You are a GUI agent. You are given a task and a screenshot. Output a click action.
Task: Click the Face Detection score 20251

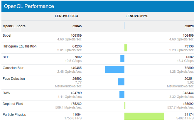point(189,79)
